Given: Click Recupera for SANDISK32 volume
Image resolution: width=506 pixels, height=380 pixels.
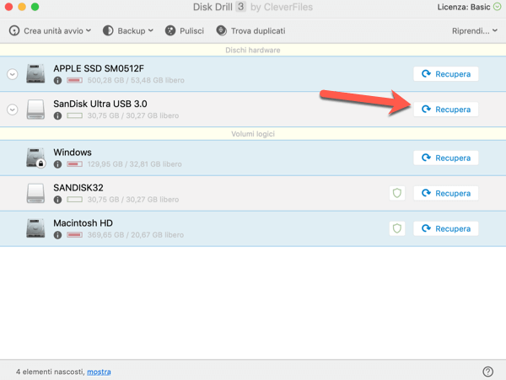Looking at the screenshot, I should pos(445,194).
